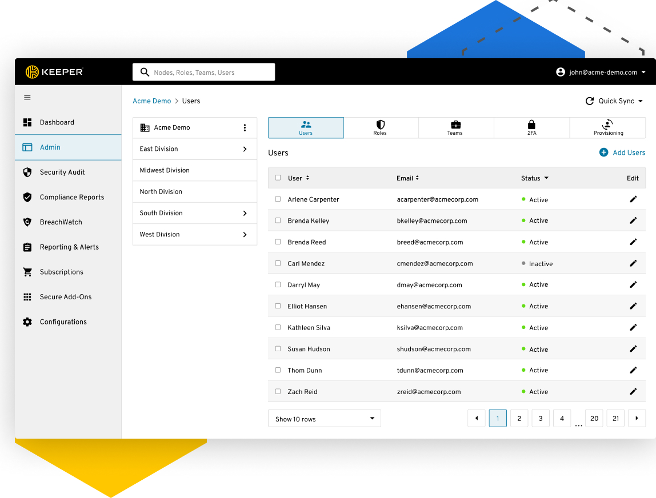The image size is (656, 498).
Task: Edit Arlene Carpenter with pencil icon
Action: pyautogui.click(x=633, y=199)
